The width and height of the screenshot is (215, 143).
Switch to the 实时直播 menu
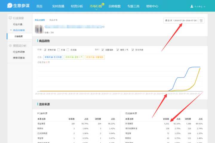coord(58,6)
